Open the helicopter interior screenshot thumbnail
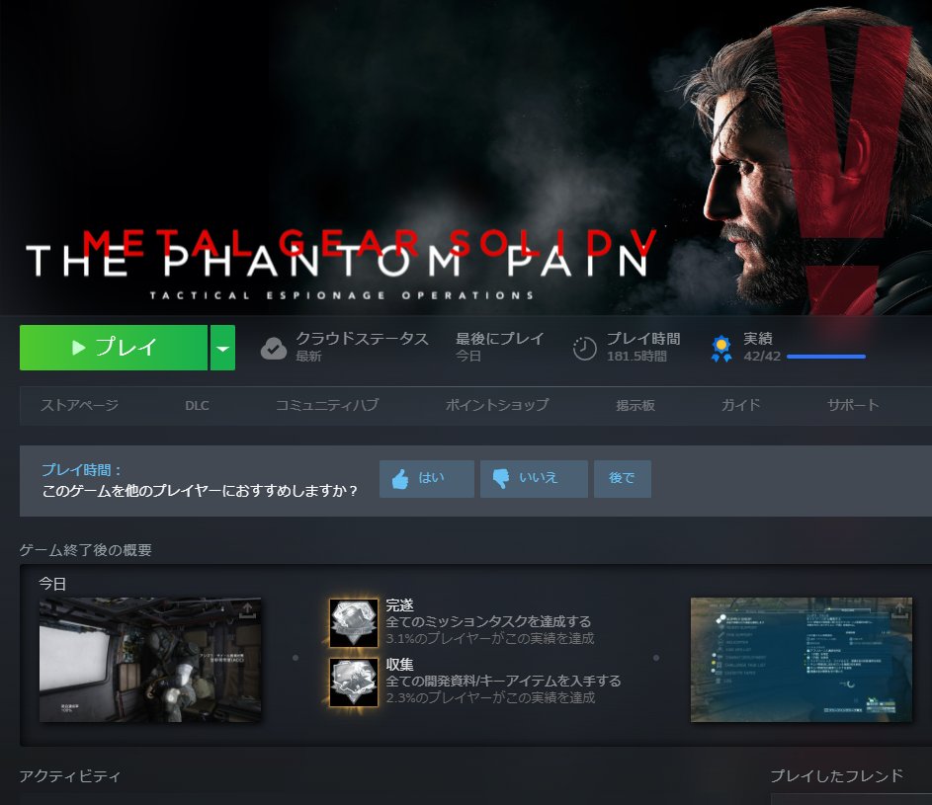The height and width of the screenshot is (805, 932). click(150, 660)
